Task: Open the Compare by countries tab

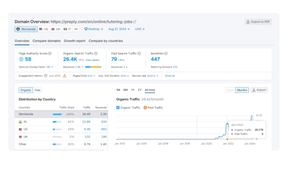Action: (x=105, y=41)
